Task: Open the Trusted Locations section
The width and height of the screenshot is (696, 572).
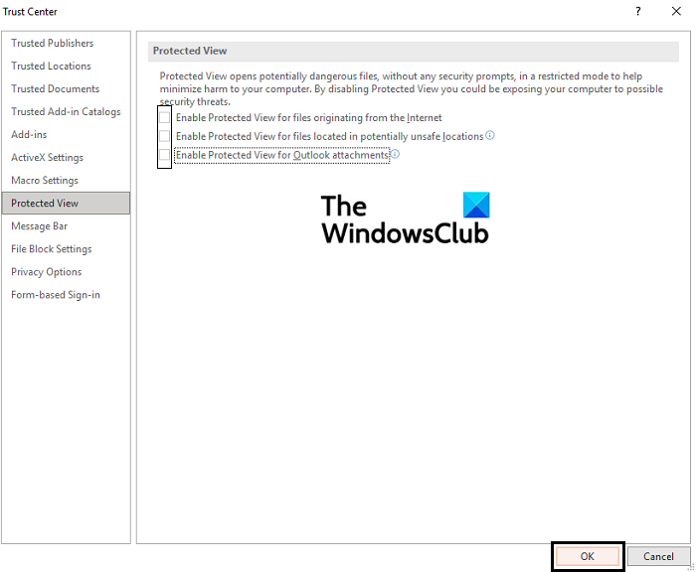Action: pos(51,67)
